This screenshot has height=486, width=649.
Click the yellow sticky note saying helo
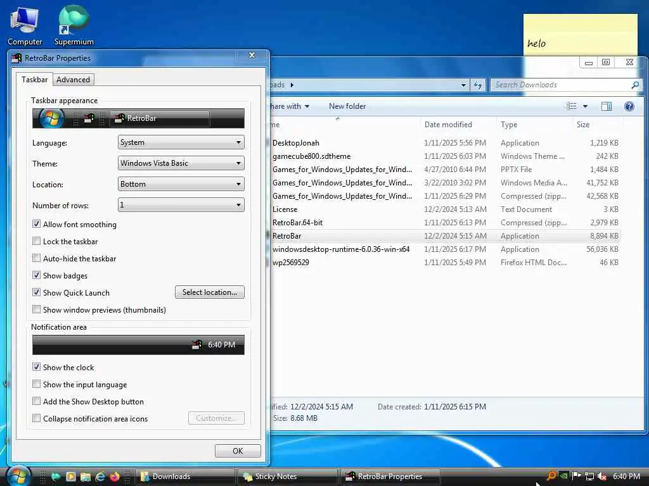point(580,35)
